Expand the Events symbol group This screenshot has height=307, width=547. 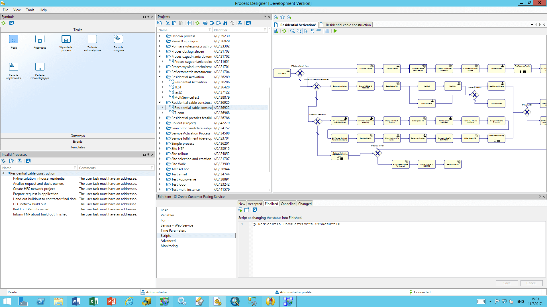coord(77,142)
